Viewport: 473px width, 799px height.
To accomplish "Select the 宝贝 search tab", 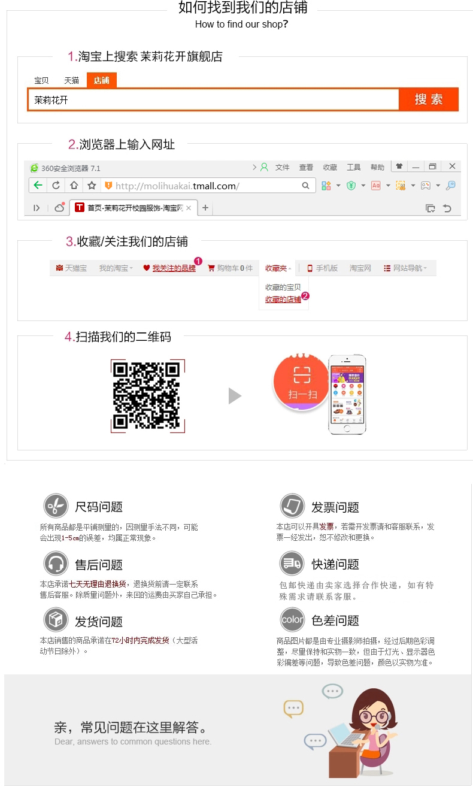I will click(x=41, y=80).
